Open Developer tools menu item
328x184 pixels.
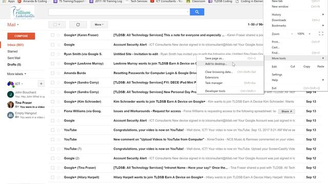coord(230,91)
